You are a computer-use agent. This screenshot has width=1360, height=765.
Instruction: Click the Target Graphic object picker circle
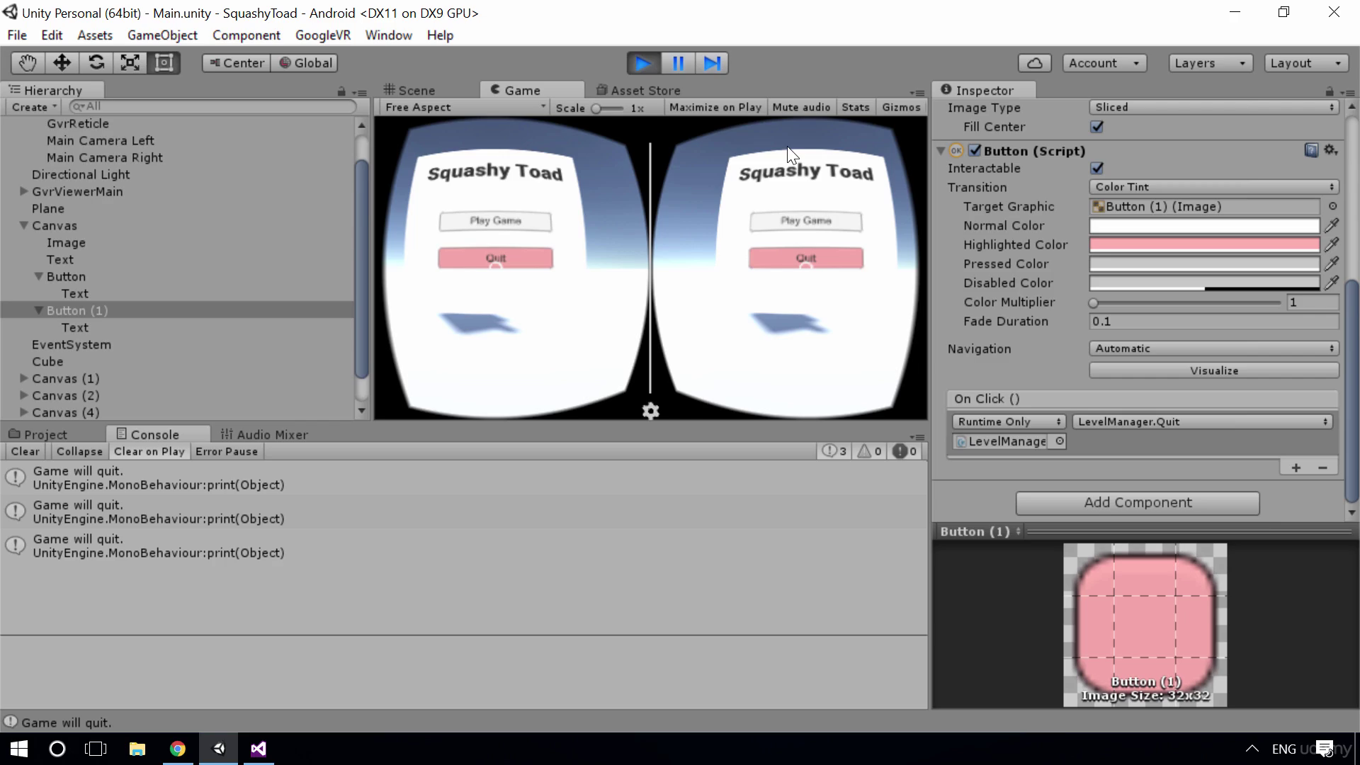point(1332,206)
